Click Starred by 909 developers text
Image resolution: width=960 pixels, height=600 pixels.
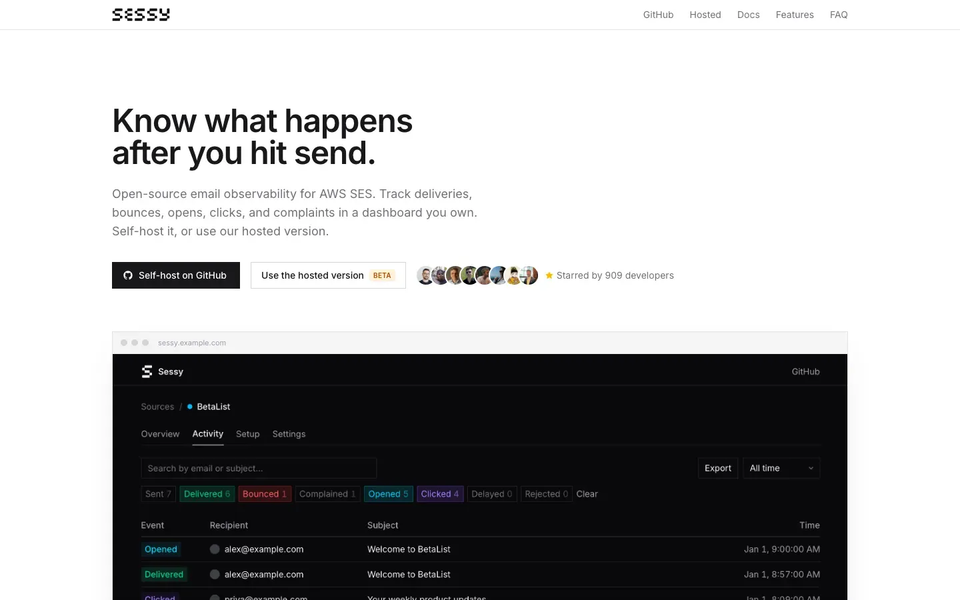(x=615, y=275)
